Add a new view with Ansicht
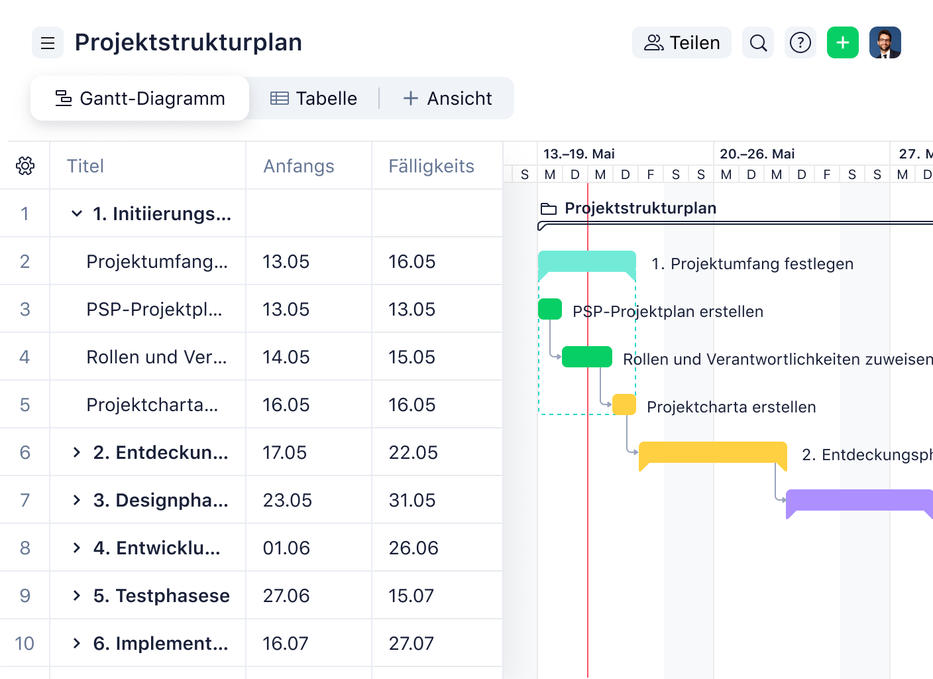The height and width of the screenshot is (679, 933). [448, 98]
